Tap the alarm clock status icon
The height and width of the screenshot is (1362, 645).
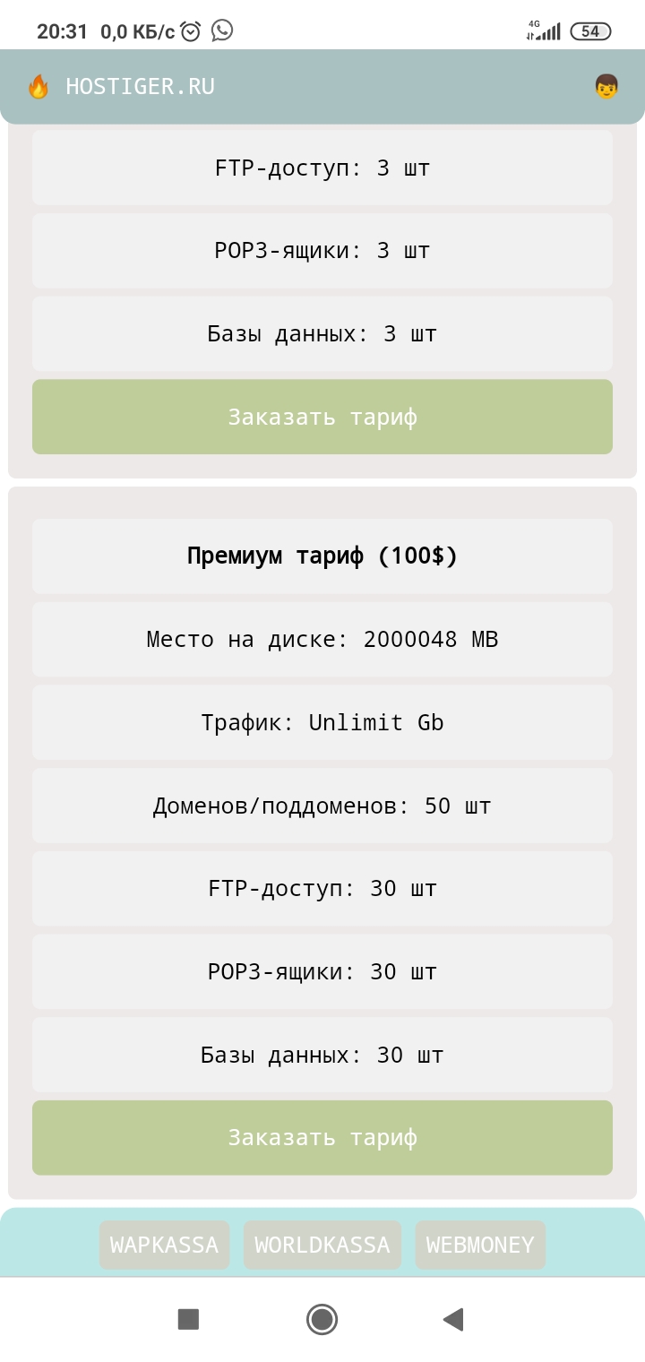[x=190, y=31]
